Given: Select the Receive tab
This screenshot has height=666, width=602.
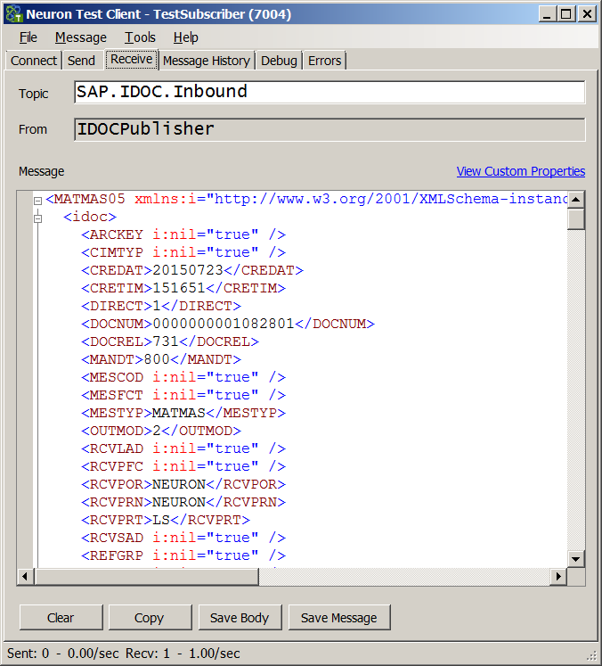Looking at the screenshot, I should pyautogui.click(x=132, y=59).
